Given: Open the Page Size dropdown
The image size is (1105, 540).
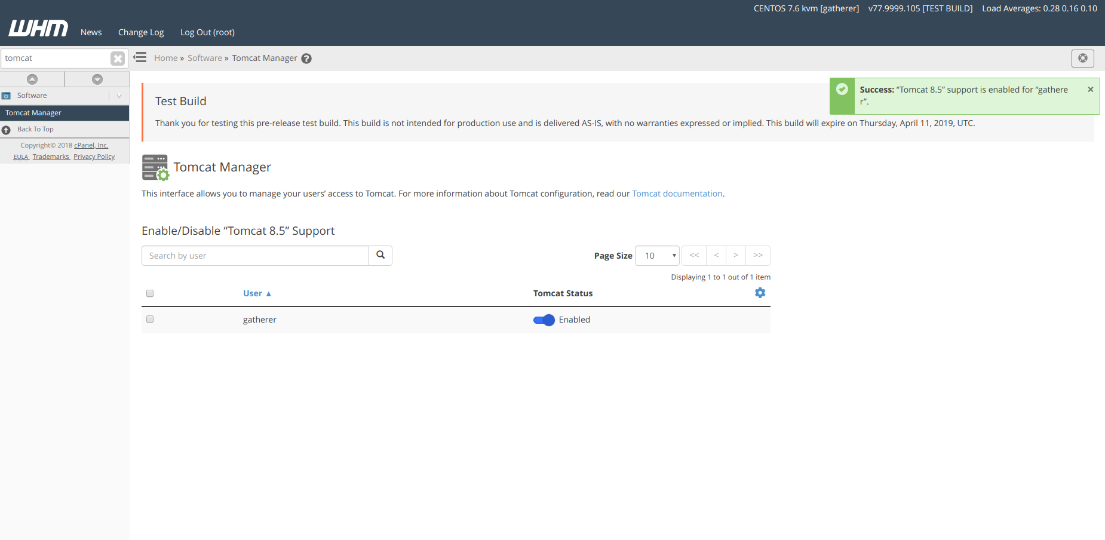Looking at the screenshot, I should [x=657, y=256].
